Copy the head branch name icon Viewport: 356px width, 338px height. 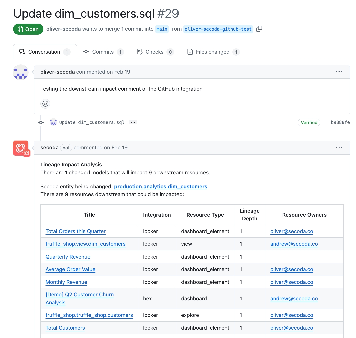click(x=259, y=29)
